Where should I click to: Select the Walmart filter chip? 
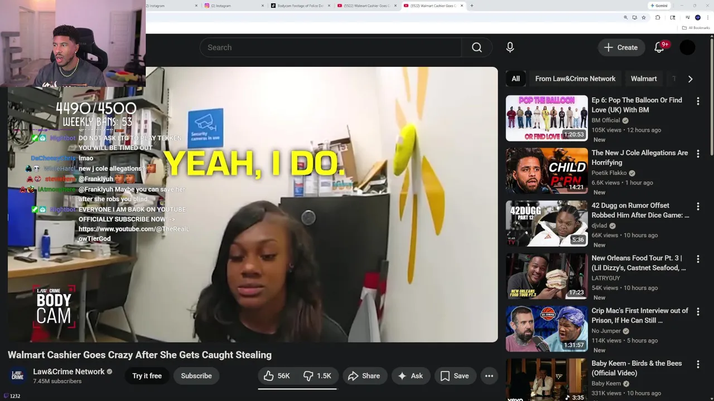click(x=644, y=79)
